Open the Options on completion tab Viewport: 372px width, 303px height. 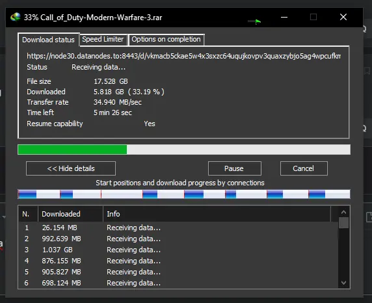coord(166,39)
